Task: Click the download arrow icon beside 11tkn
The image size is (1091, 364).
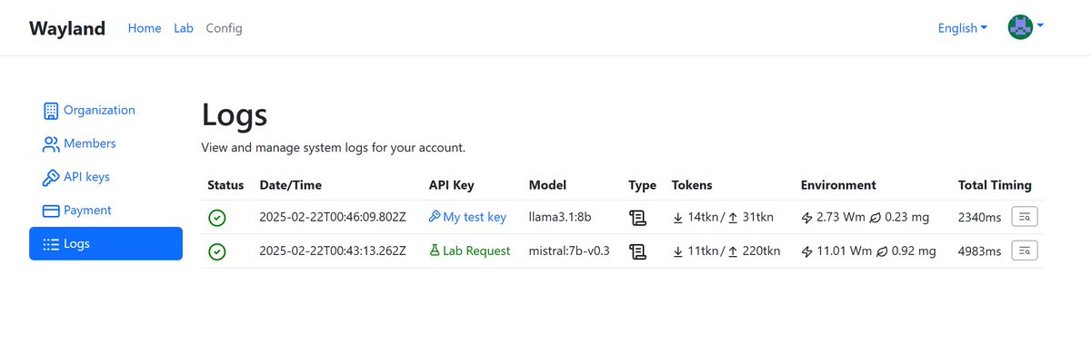Action: coord(677,251)
